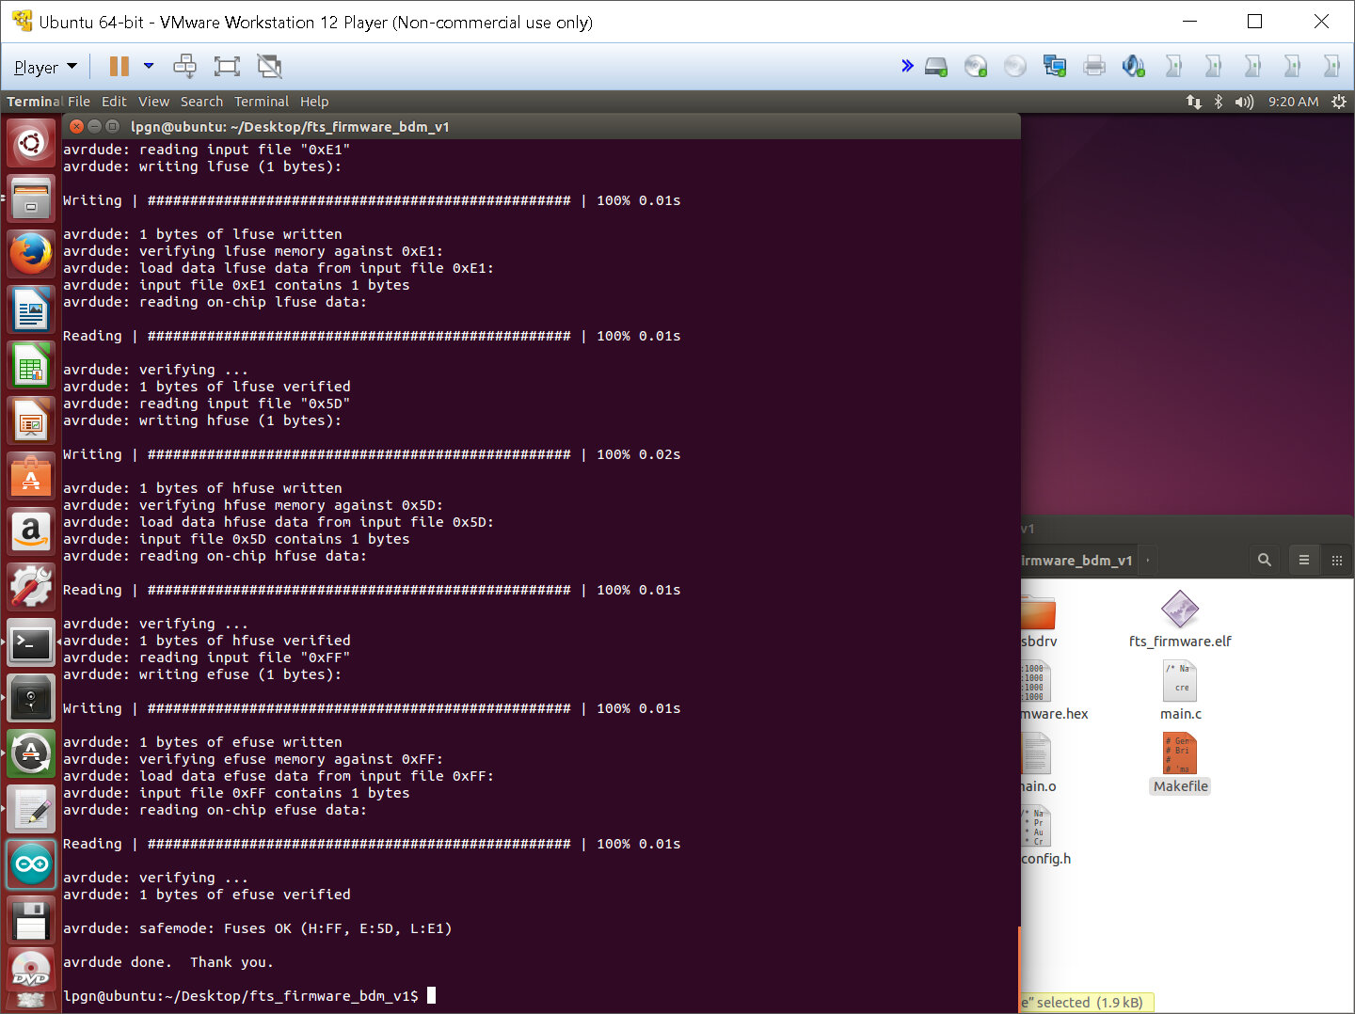Open the Terminal Edit menu

(x=114, y=102)
